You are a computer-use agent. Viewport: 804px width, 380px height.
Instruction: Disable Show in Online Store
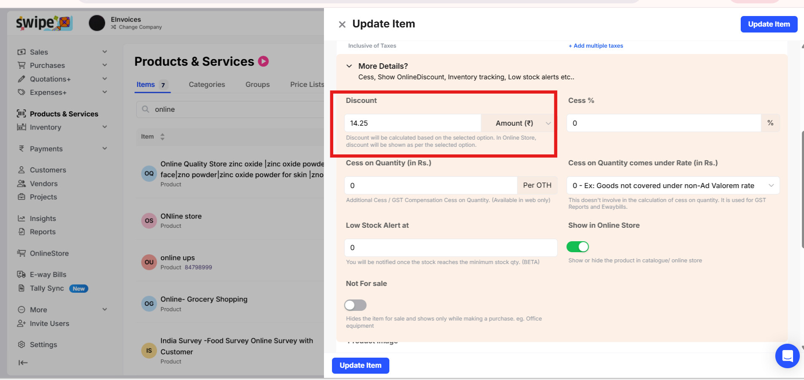click(578, 247)
